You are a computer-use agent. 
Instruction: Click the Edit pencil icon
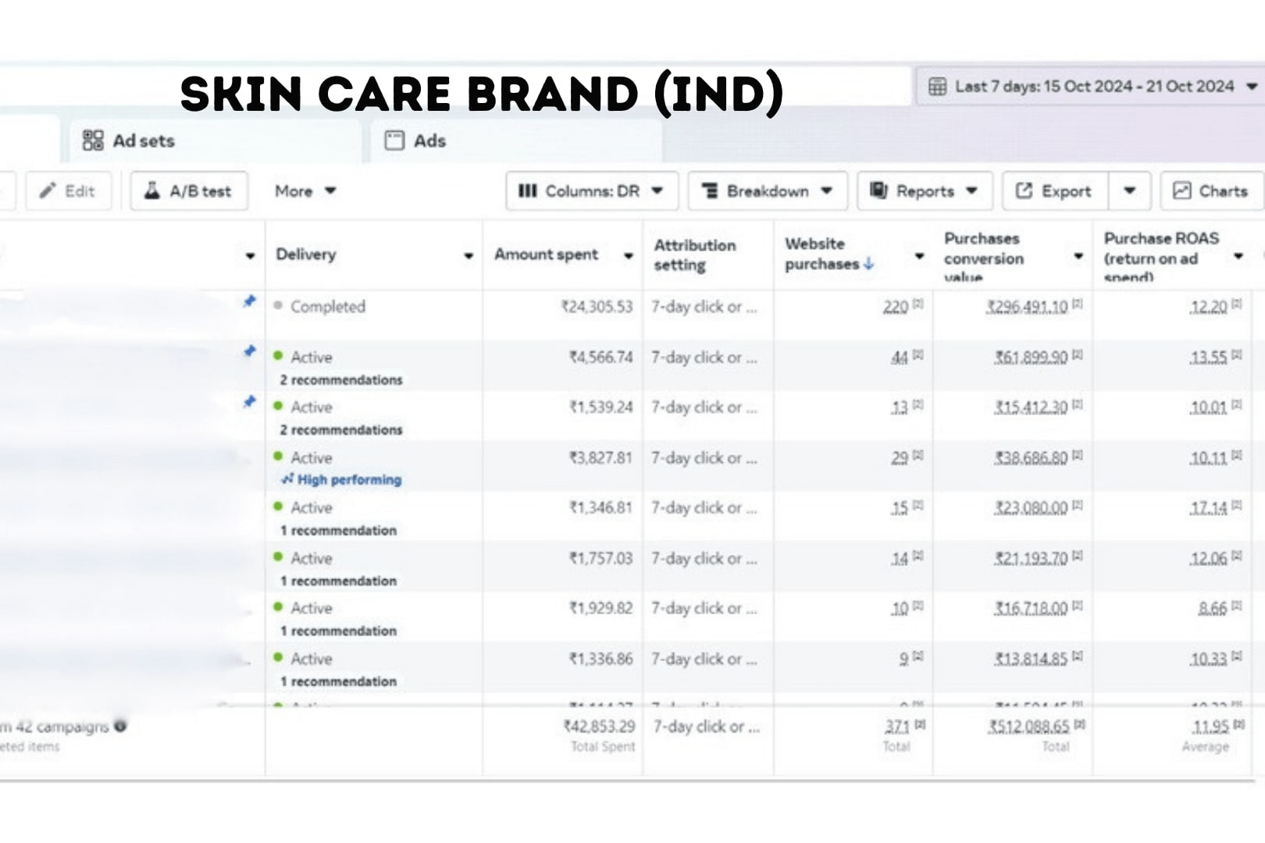pos(48,190)
